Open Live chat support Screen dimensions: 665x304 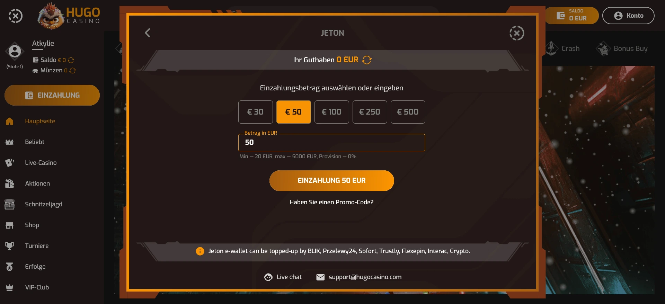point(283,277)
